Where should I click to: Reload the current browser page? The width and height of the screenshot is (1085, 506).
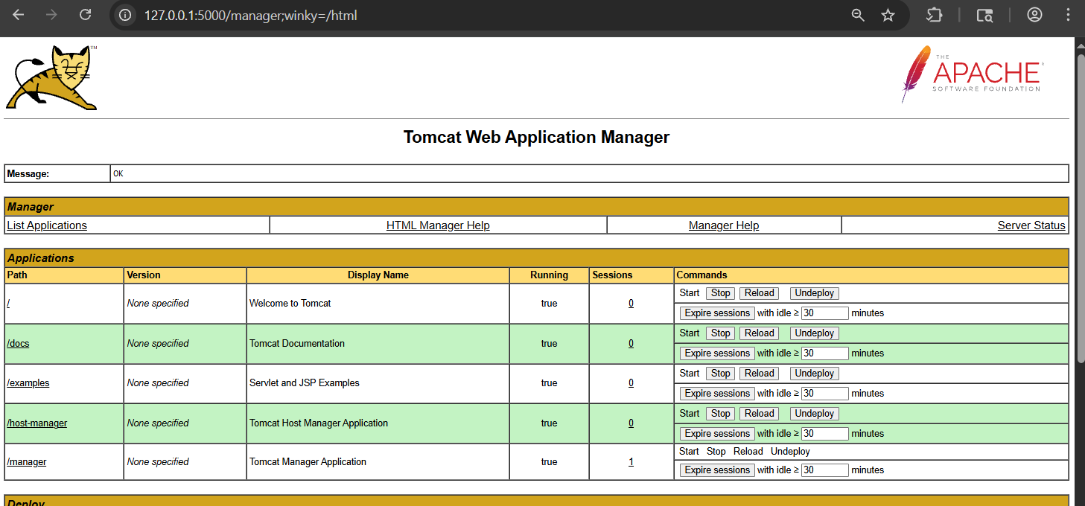(86, 15)
